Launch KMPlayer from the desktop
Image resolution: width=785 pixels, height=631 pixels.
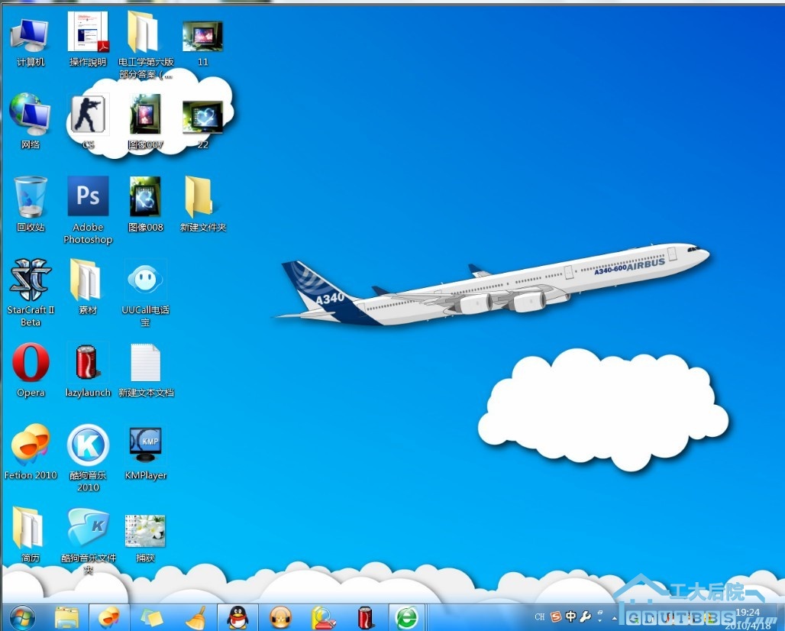[145, 445]
